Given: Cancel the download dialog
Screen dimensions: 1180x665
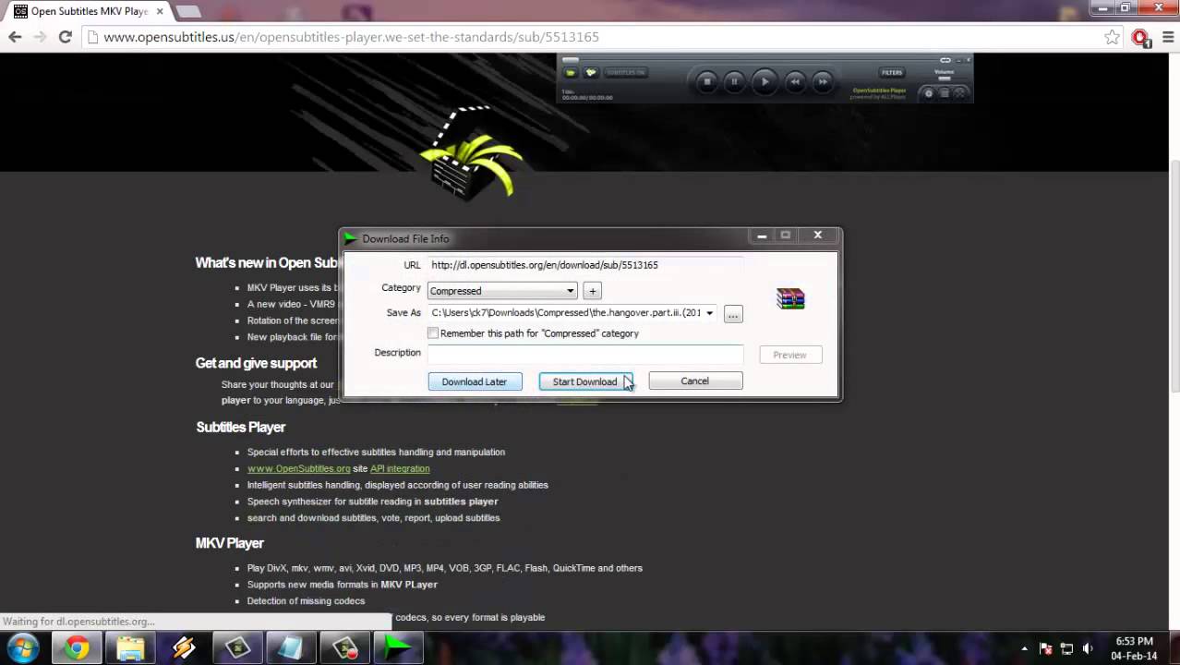Looking at the screenshot, I should [695, 381].
